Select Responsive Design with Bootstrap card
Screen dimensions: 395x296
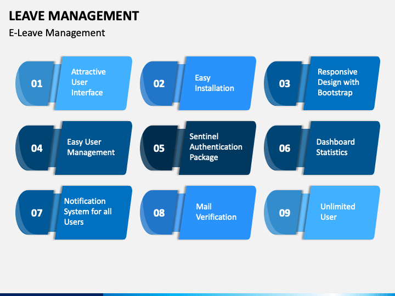click(x=342, y=83)
